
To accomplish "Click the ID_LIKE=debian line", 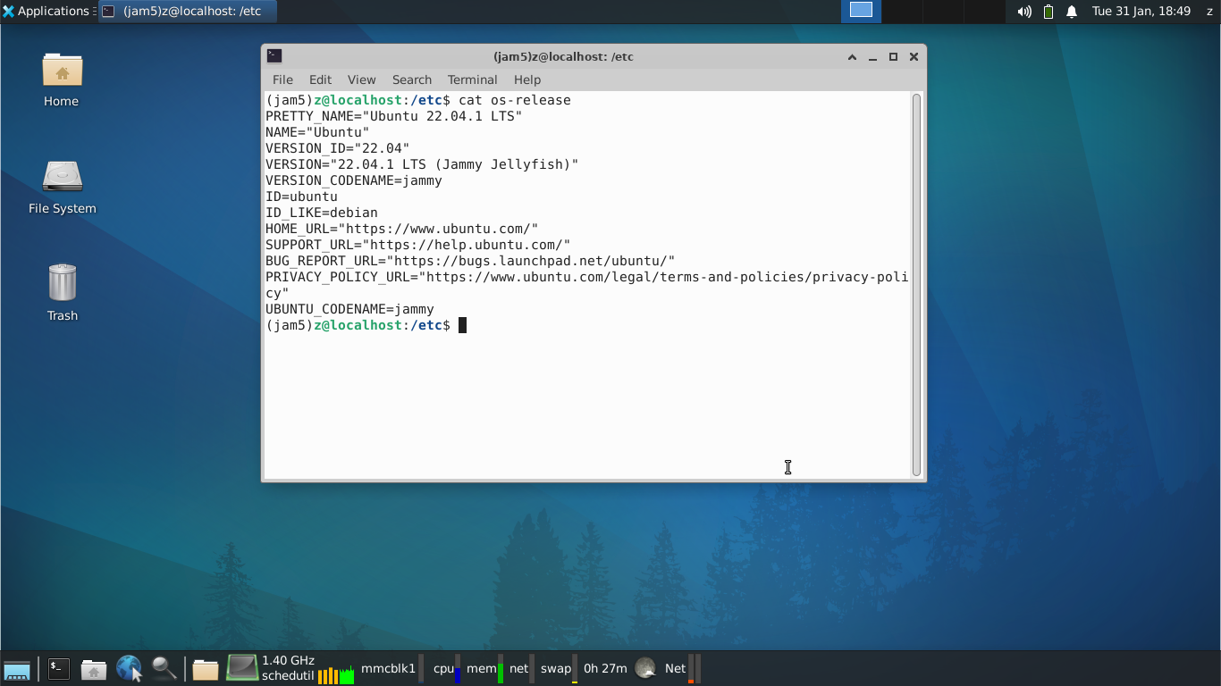I will 322,213.
